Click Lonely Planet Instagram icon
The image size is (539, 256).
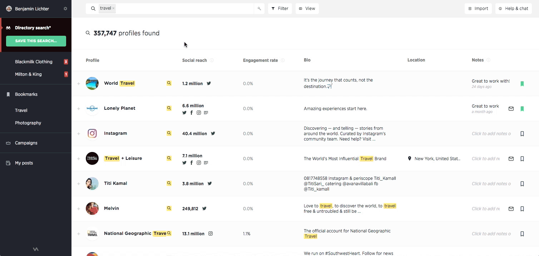[199, 113]
